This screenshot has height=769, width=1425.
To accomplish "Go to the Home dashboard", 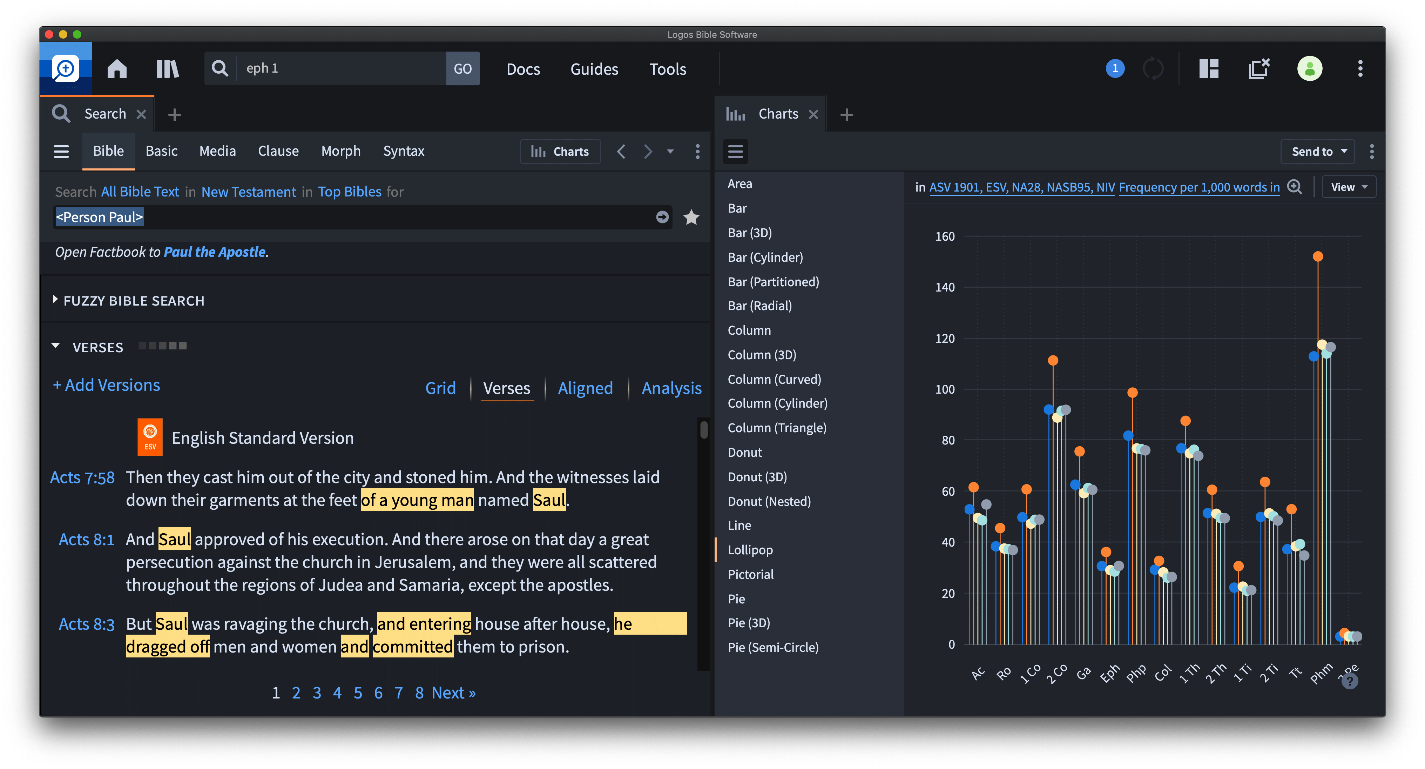I will (x=117, y=69).
